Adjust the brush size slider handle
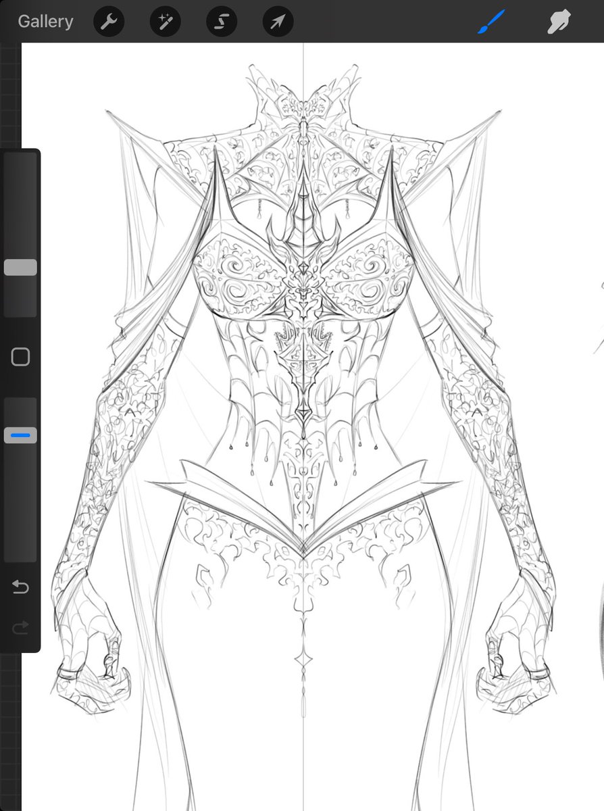 20,268
